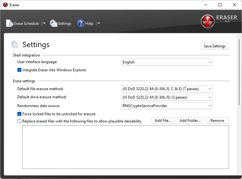Open the Randomness data source dropdown
Image resolution: width=242 pixels, height=179 pixels.
tap(167, 106)
